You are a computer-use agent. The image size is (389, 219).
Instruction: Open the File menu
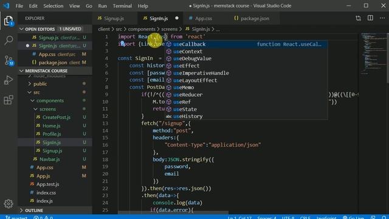pos(19,5)
